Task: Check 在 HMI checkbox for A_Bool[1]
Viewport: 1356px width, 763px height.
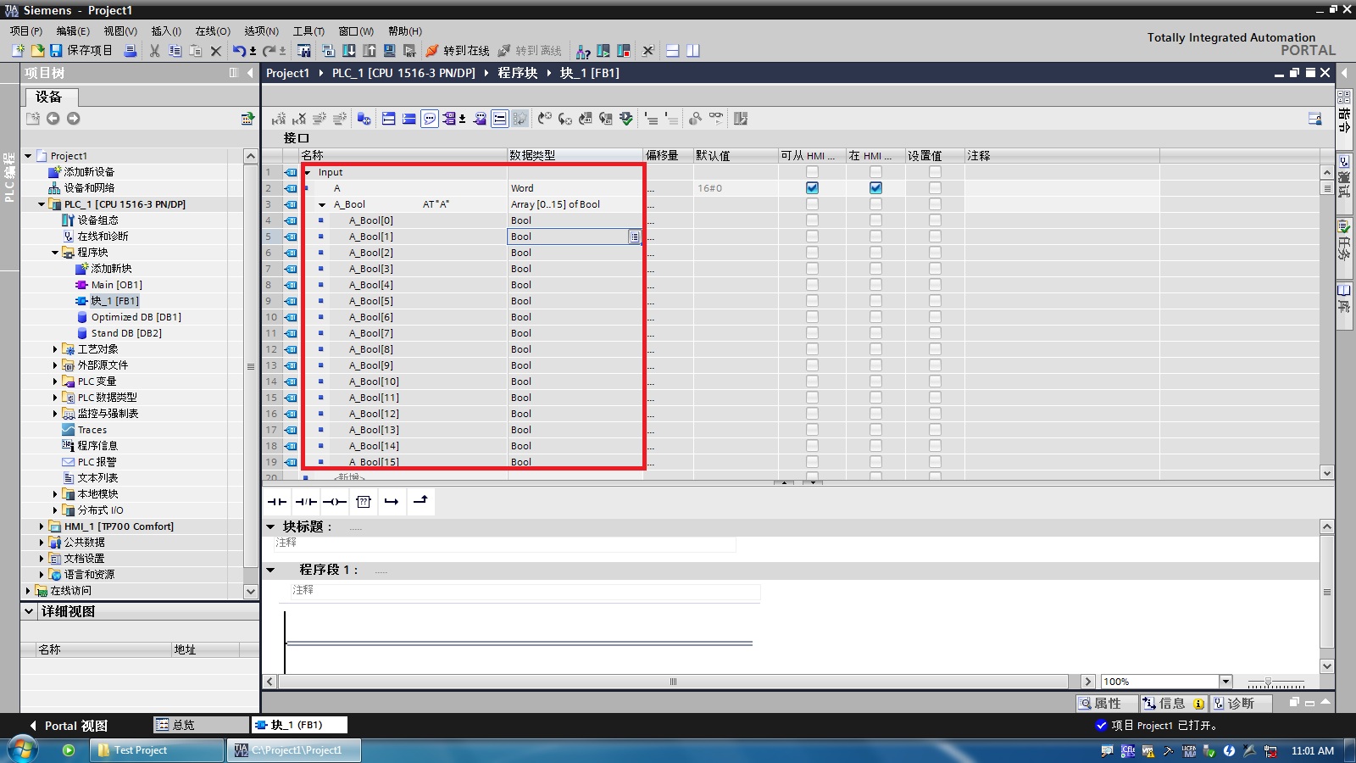Action: point(875,237)
